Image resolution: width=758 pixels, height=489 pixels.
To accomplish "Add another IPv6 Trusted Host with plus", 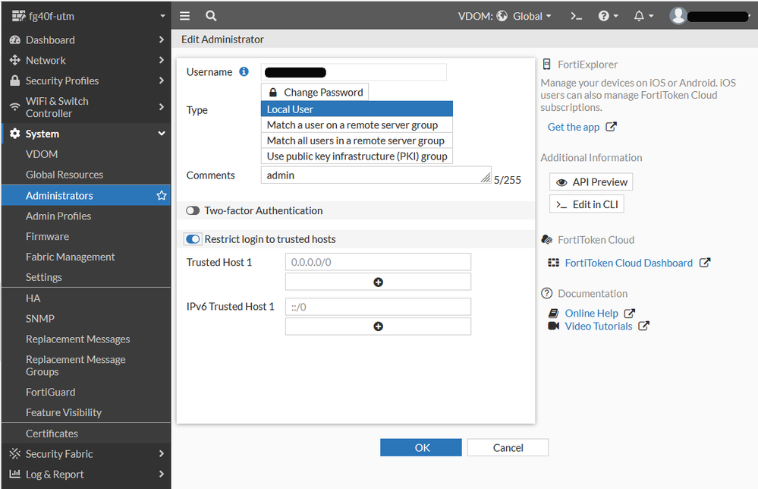I will [378, 327].
